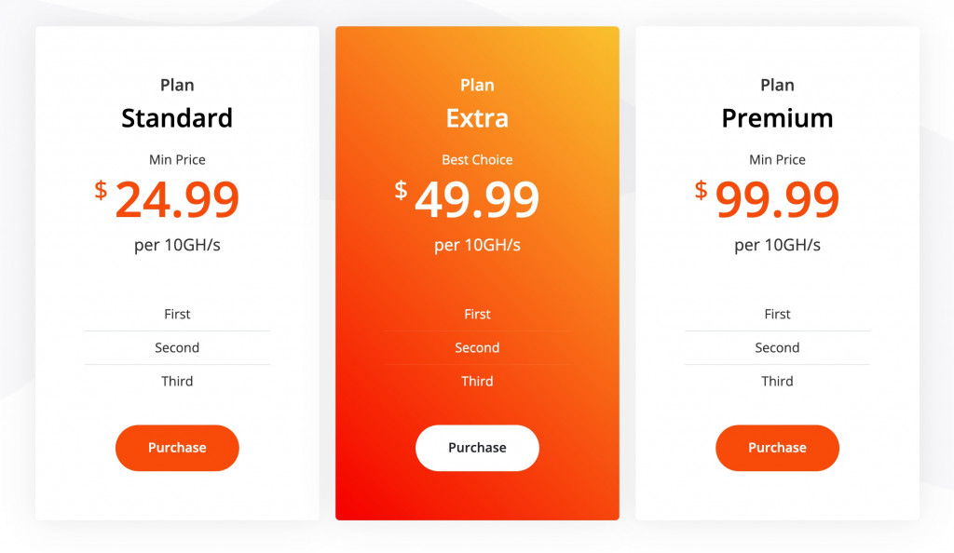
Task: Click the 49.99 price
Action: click(477, 199)
